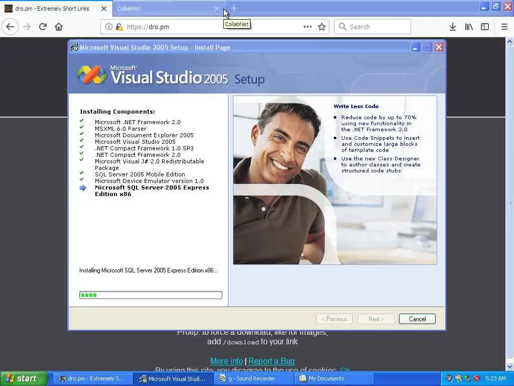
Task: Open the More info link
Action: pos(226,361)
